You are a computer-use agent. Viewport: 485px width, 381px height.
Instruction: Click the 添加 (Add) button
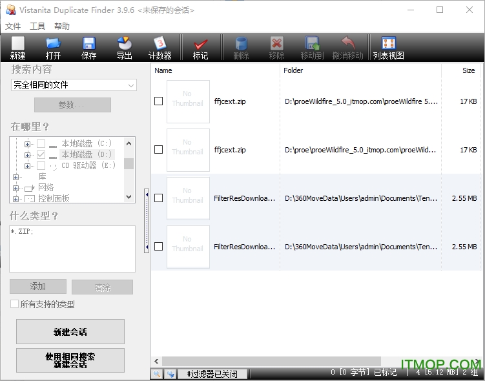(38, 286)
